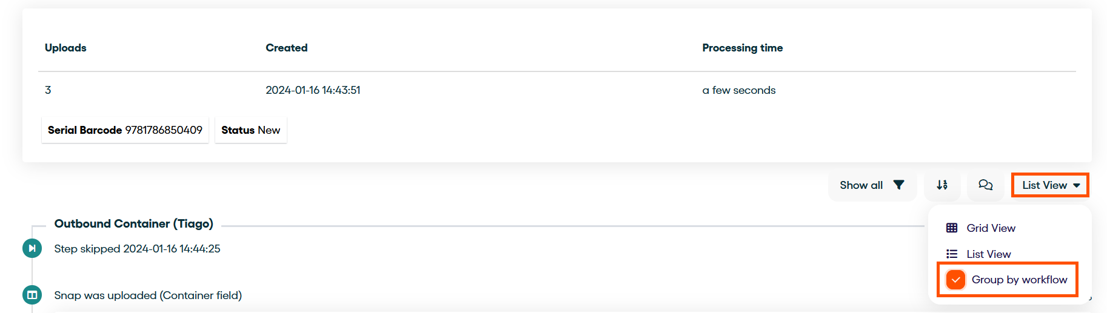Click the Created column header
This screenshot has height=313, width=1107.
coord(287,48)
